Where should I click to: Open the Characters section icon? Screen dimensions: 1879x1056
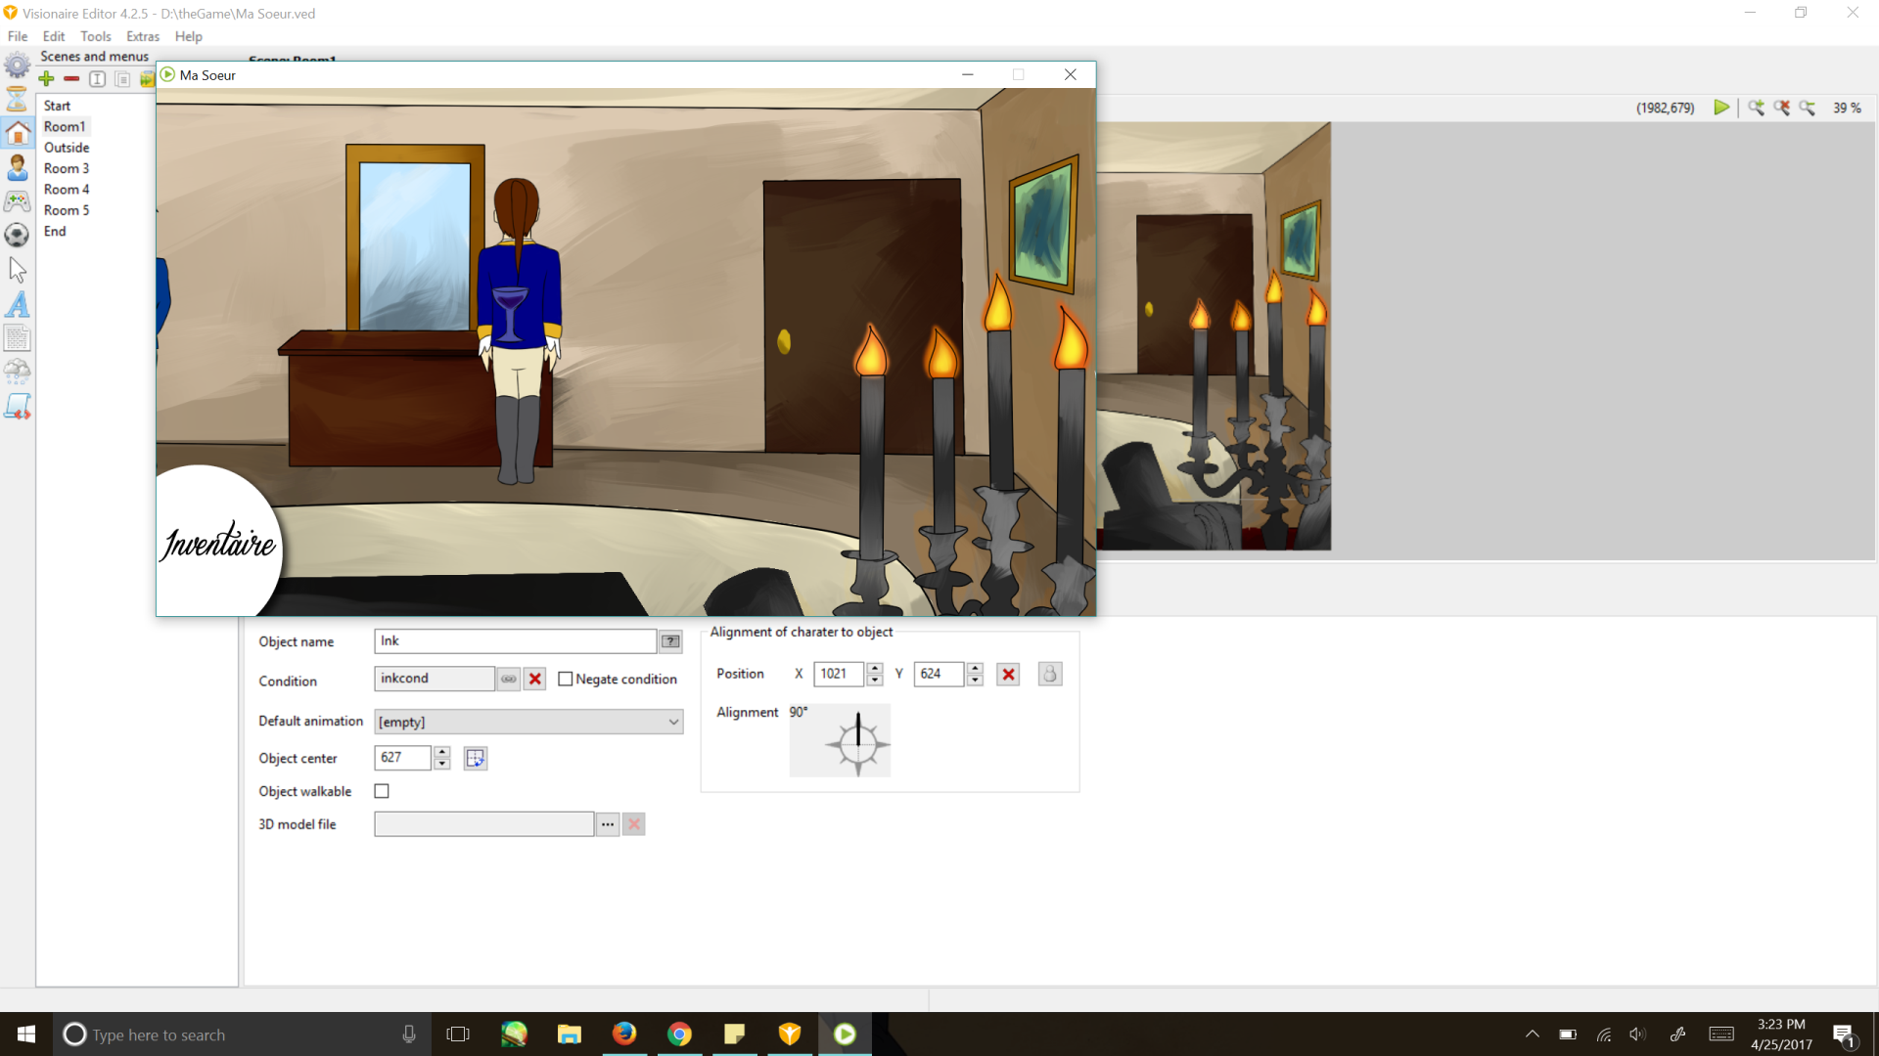pos(18,167)
